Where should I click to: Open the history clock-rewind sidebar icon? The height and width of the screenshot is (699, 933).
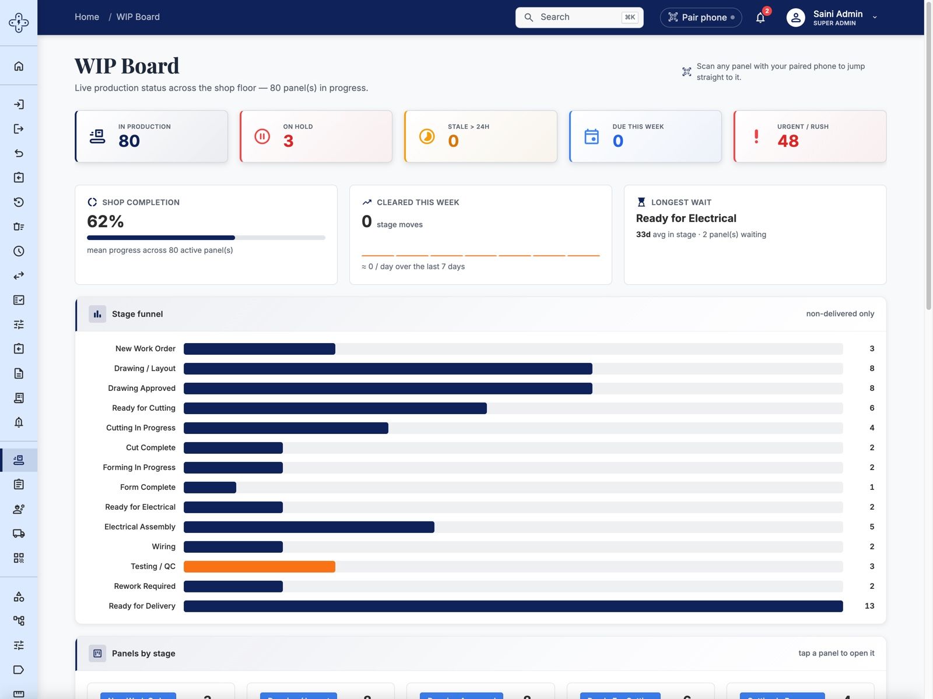click(19, 202)
